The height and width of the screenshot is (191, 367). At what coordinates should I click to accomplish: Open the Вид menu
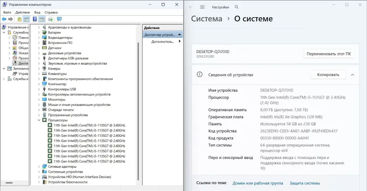point(37,12)
